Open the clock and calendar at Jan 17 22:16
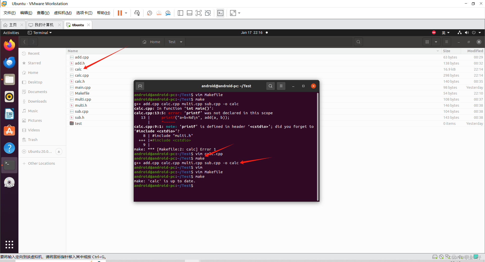485x262 pixels. 252,33
